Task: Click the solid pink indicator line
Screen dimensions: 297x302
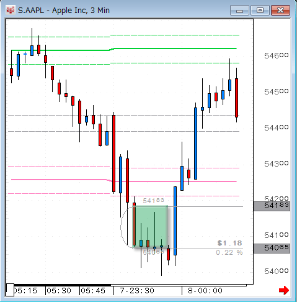Action: click(x=124, y=181)
